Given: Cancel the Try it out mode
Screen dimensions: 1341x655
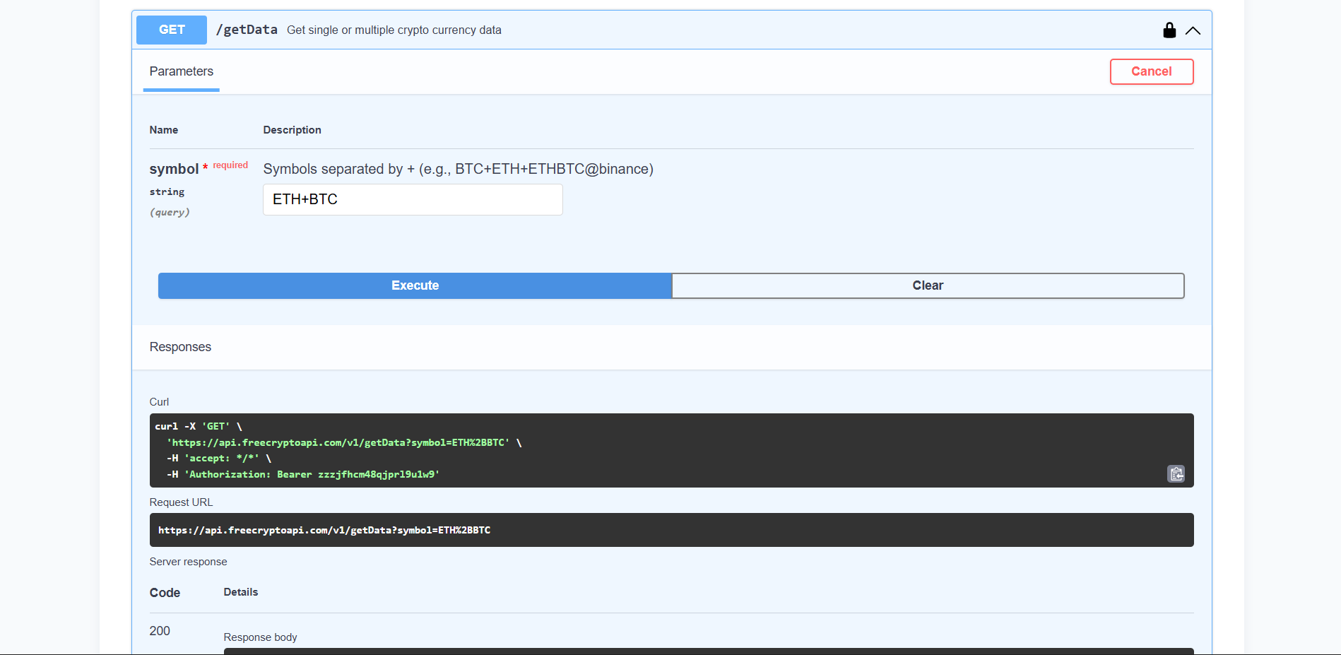Looking at the screenshot, I should click(x=1151, y=71).
